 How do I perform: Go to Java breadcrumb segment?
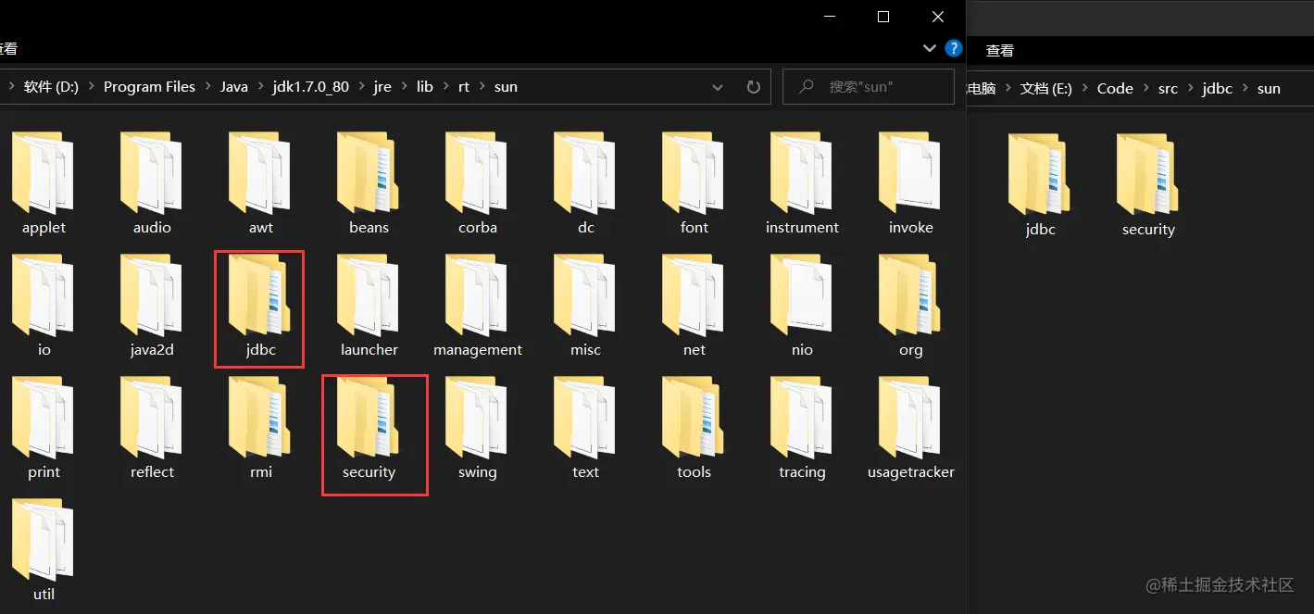[234, 87]
